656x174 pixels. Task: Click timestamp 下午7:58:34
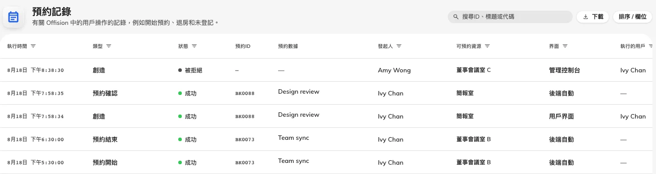[47, 116]
